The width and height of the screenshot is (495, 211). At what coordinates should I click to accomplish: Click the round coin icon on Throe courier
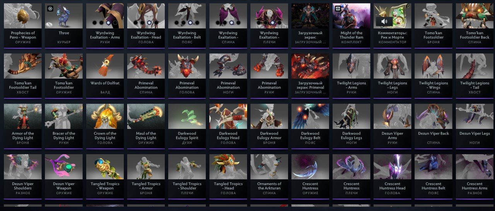(x=49, y=24)
